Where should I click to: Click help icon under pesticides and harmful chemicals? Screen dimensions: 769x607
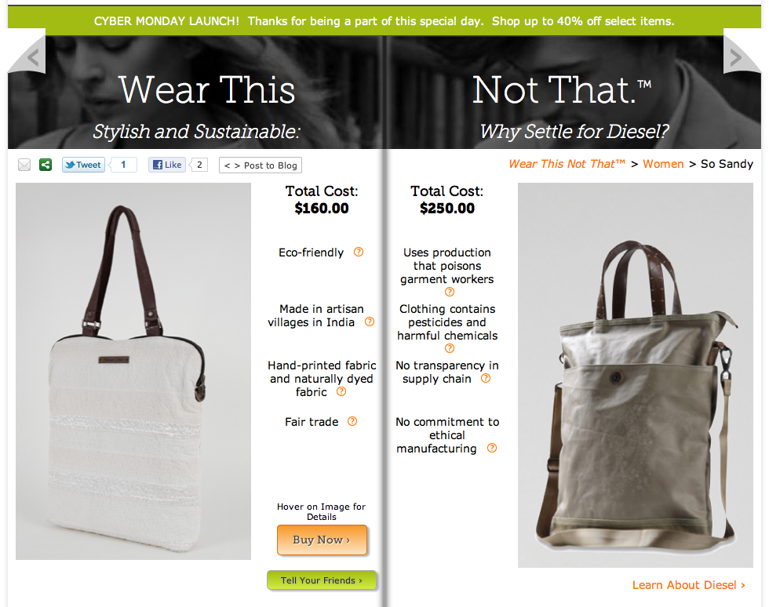click(449, 348)
